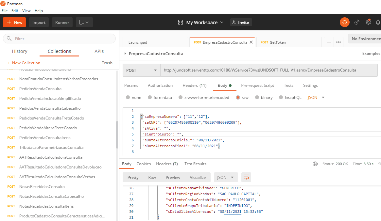Image resolution: width=381 pixels, height=221 pixels.
Task: Open the POST method dropdown
Action: pos(141,70)
